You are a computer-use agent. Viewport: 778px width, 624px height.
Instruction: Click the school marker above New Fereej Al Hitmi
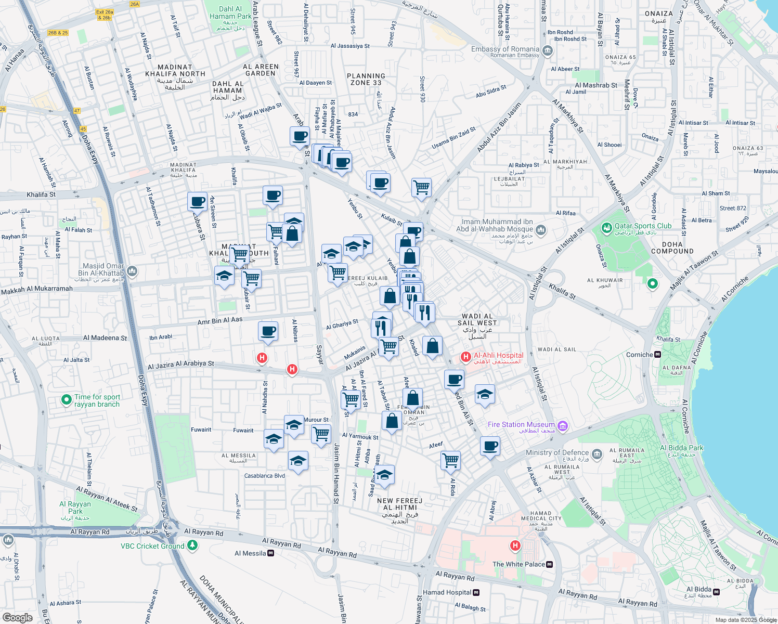tap(384, 475)
